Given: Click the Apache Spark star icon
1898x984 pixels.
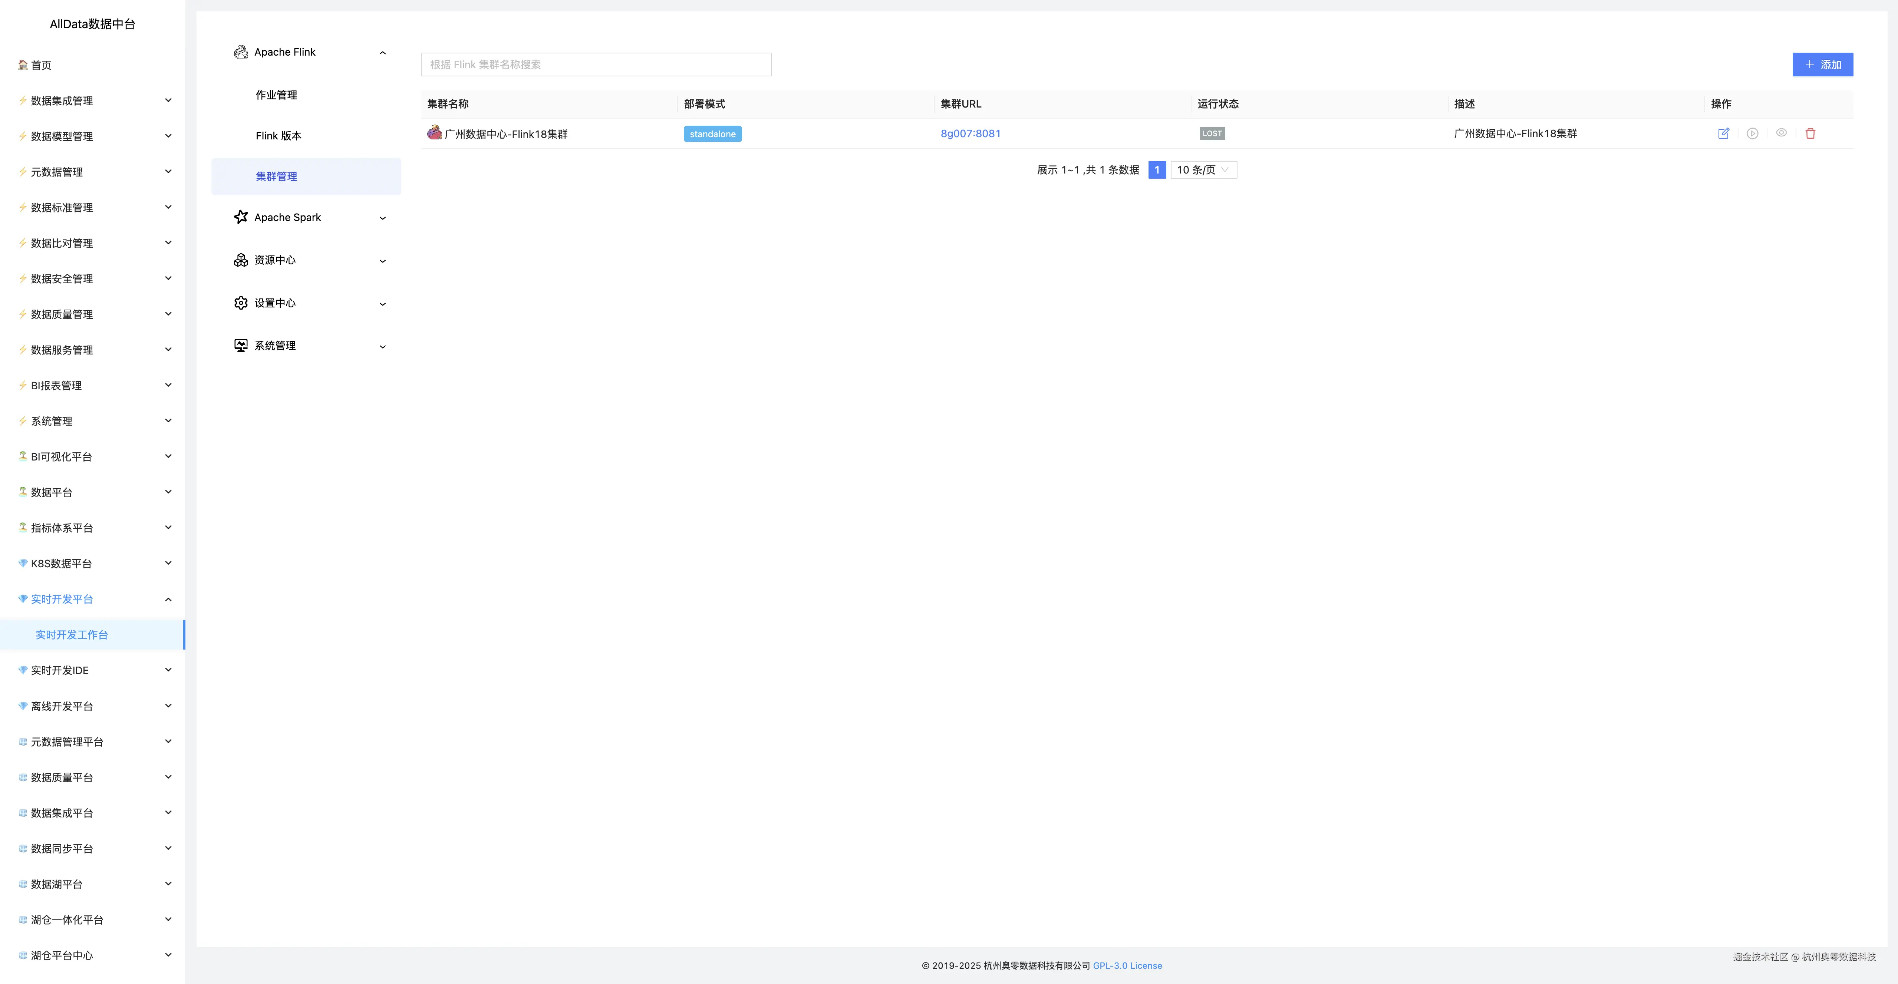Looking at the screenshot, I should (x=240, y=217).
